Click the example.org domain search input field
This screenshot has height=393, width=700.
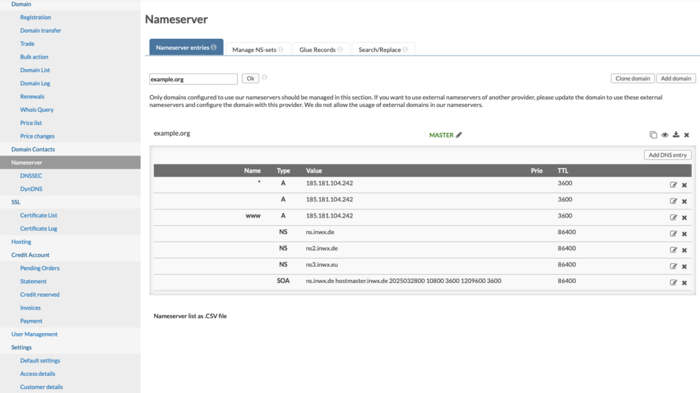point(193,78)
